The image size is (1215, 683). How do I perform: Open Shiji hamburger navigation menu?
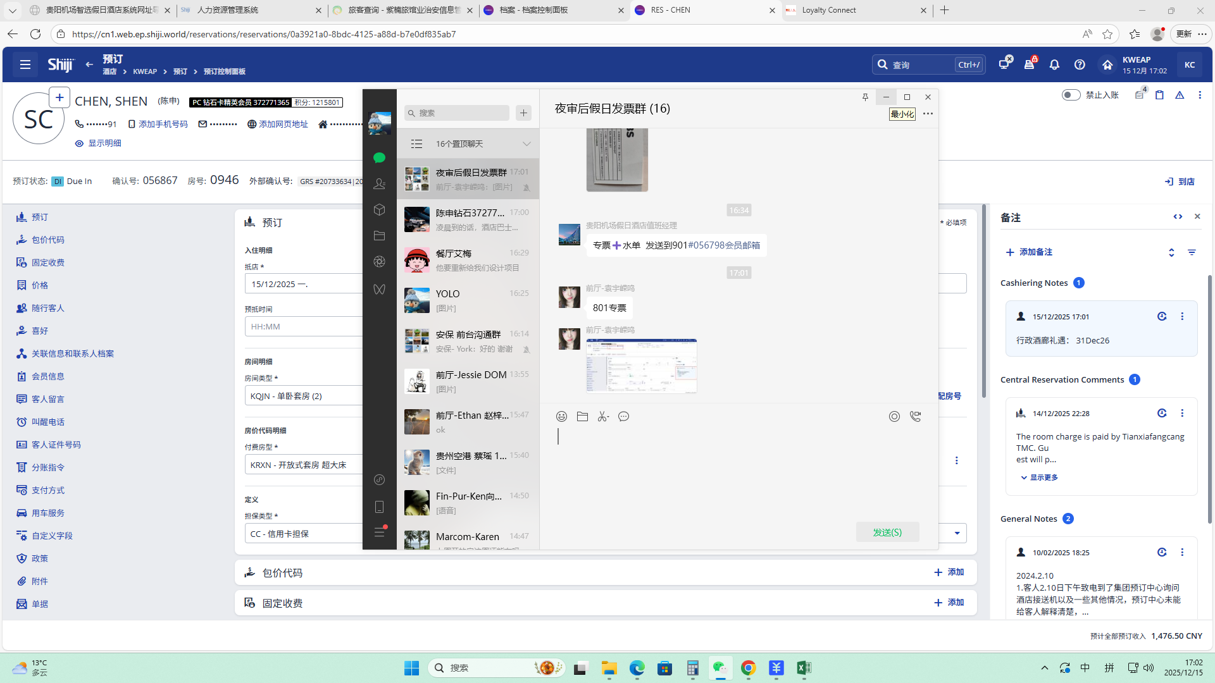pos(25,65)
